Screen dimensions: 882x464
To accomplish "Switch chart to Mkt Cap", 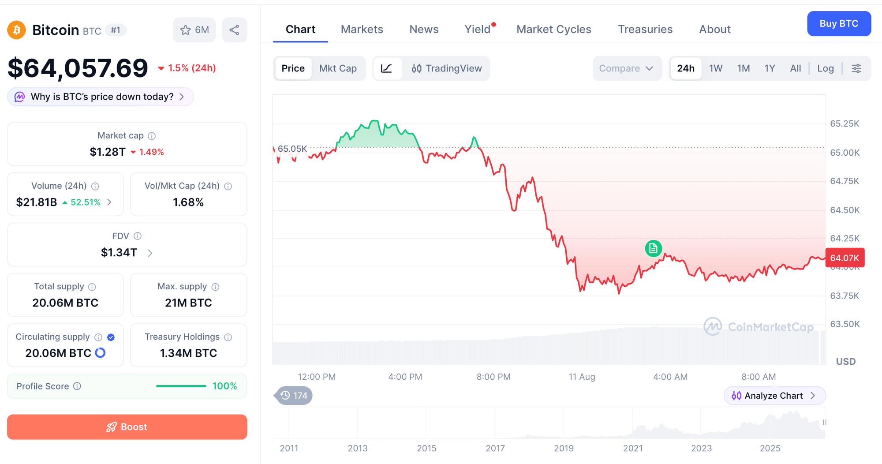I will (338, 68).
